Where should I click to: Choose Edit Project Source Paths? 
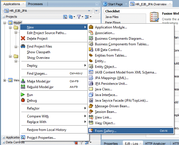(54, 33)
